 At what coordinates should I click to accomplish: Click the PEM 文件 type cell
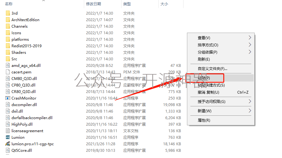coord(132,72)
